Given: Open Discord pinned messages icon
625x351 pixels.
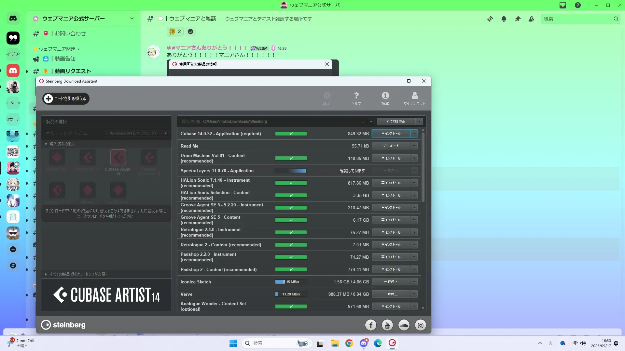Looking at the screenshot, I should 517,19.
